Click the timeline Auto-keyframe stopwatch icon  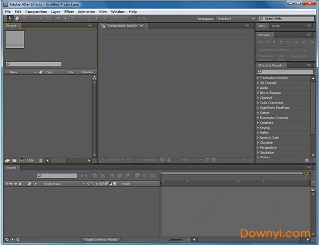[x=145, y=175]
